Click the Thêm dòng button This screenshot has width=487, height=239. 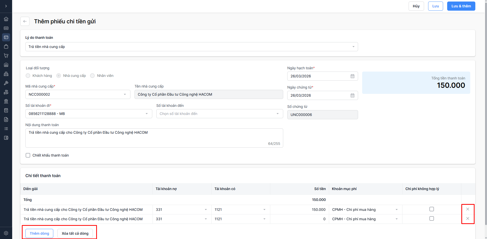pyautogui.click(x=39, y=233)
